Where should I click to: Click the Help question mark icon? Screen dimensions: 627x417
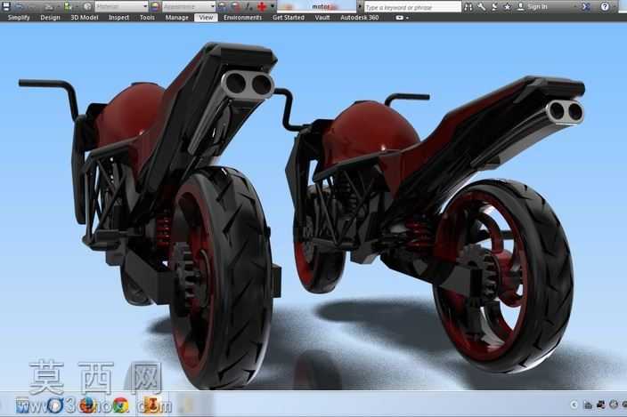pyautogui.click(x=605, y=7)
